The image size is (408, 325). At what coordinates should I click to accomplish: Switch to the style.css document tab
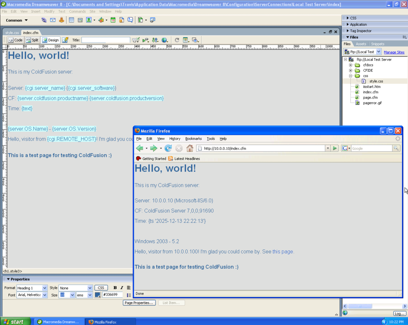(x=12, y=32)
